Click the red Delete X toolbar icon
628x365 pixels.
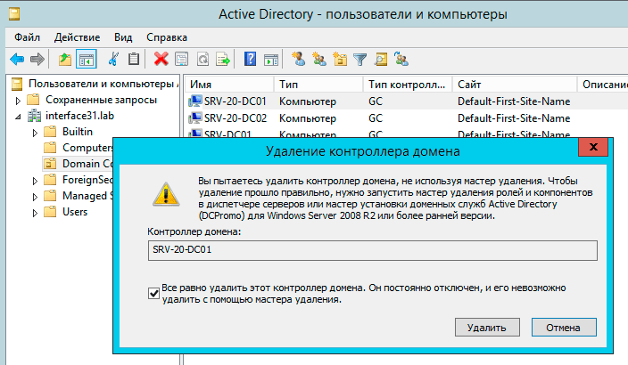(x=161, y=60)
